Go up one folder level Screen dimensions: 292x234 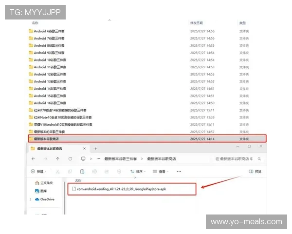58,159
